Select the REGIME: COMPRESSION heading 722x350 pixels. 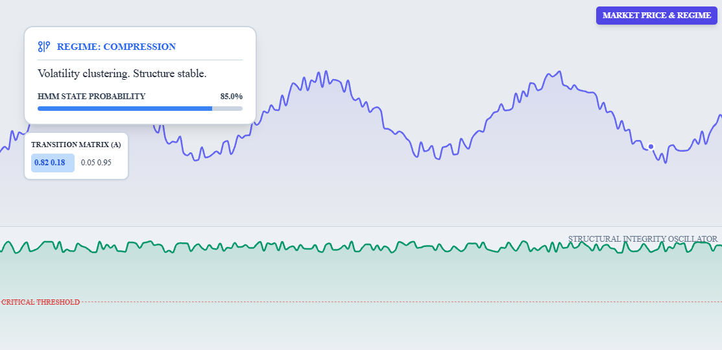pyautogui.click(x=116, y=47)
